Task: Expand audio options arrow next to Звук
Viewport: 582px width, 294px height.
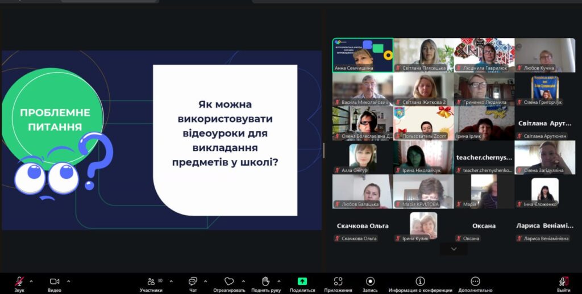Action: (x=31, y=281)
